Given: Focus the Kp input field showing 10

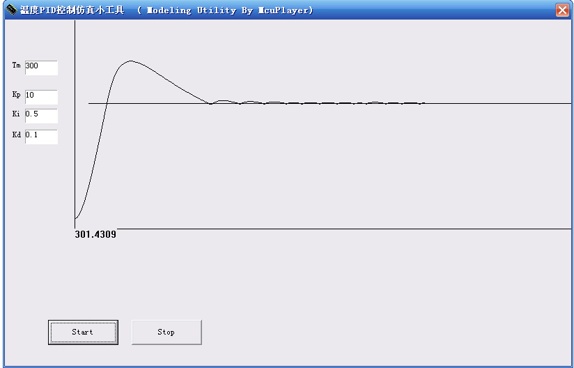Looking at the screenshot, I should click(41, 96).
